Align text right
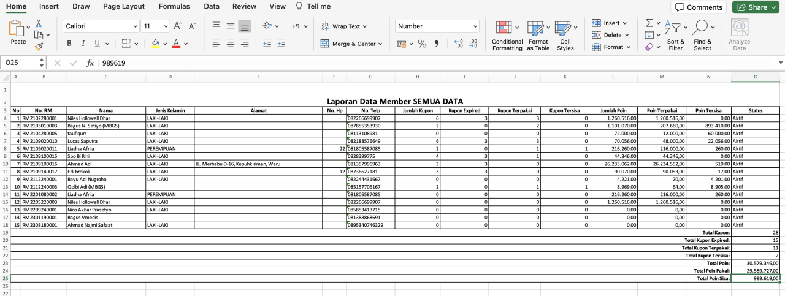Viewport: 785px width, 296px height. click(x=245, y=44)
